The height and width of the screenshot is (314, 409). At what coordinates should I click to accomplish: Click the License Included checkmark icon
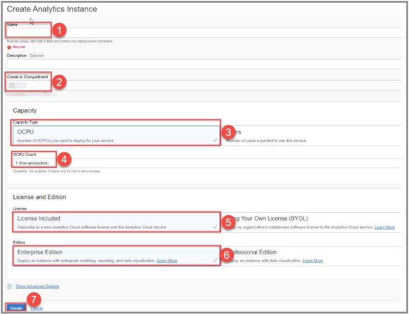[x=215, y=227]
